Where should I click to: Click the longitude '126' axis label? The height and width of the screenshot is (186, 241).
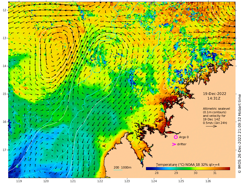(208, 181)
